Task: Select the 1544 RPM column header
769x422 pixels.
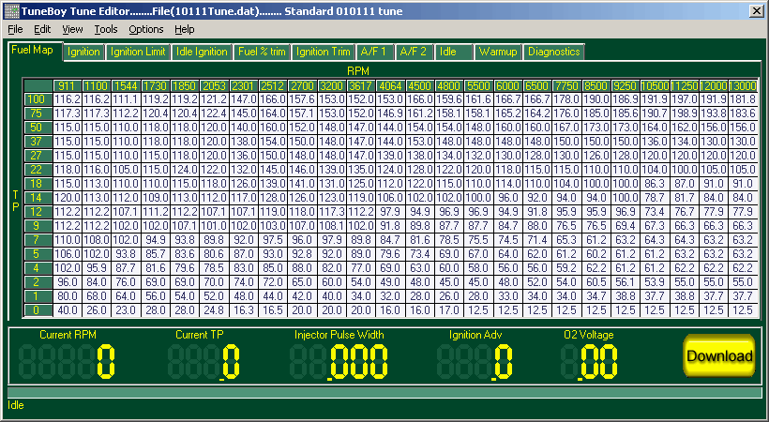Action: click(x=126, y=86)
